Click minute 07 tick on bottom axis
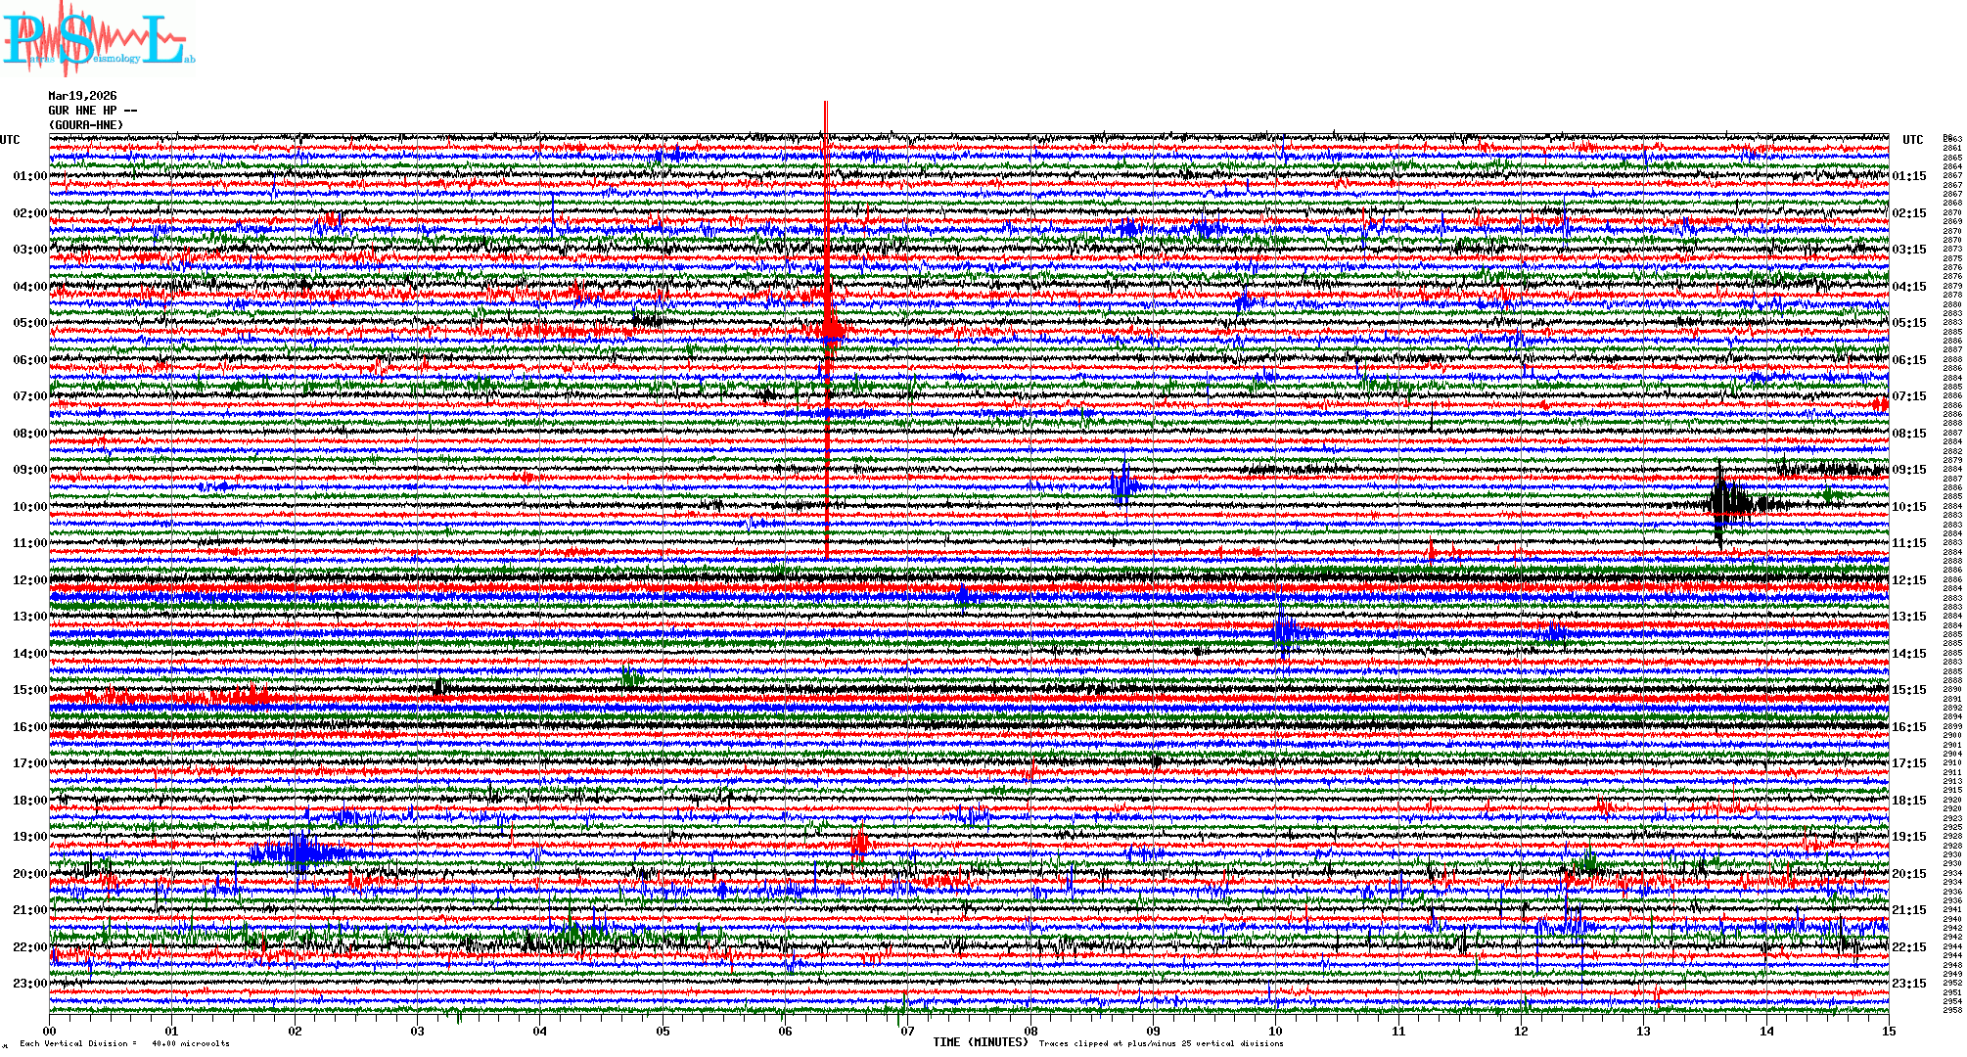This screenshot has height=1057, width=1967. (x=907, y=1031)
